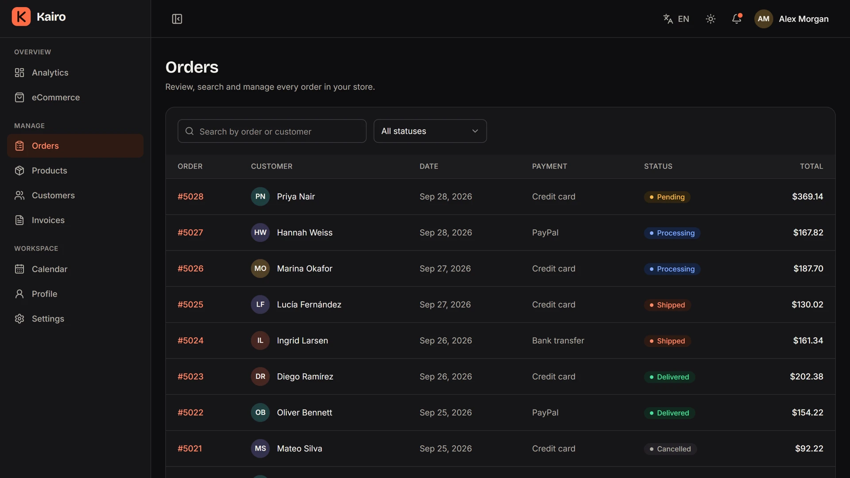
Task: Click the STATUS column header
Action: point(658,166)
